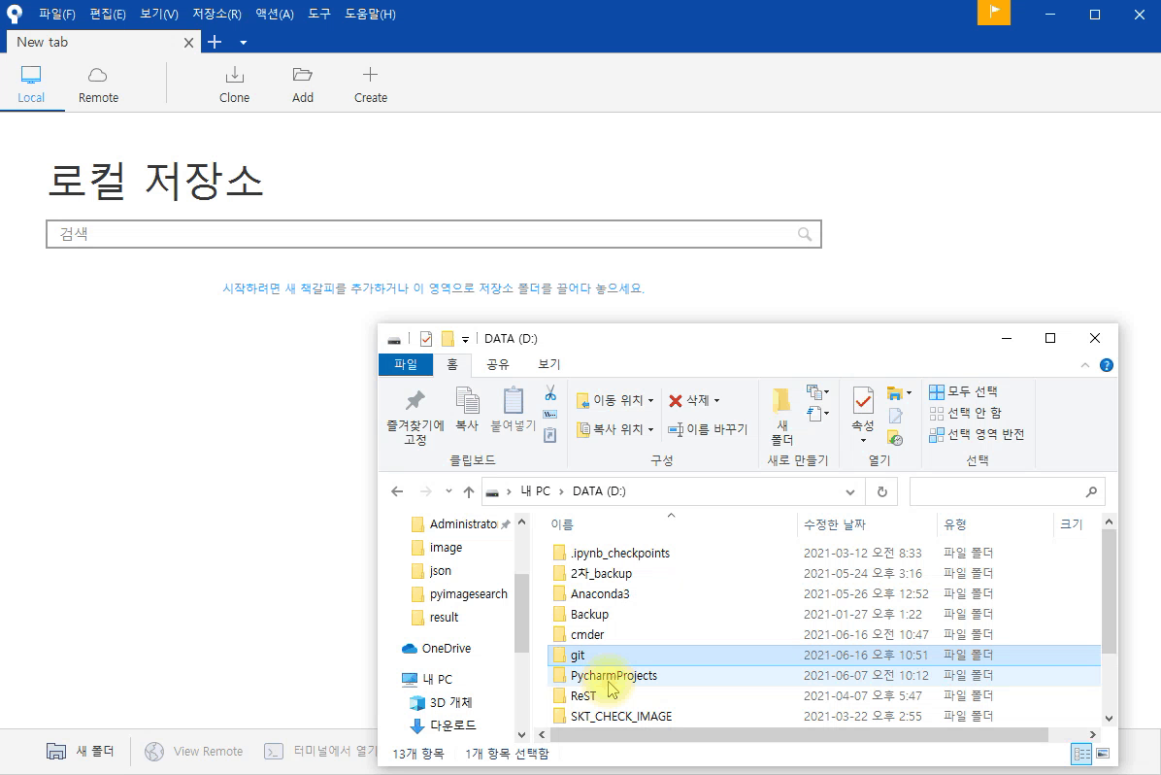Open Explorer help question mark icon
Image resolution: width=1161 pixels, height=775 pixels.
pos(1107,364)
